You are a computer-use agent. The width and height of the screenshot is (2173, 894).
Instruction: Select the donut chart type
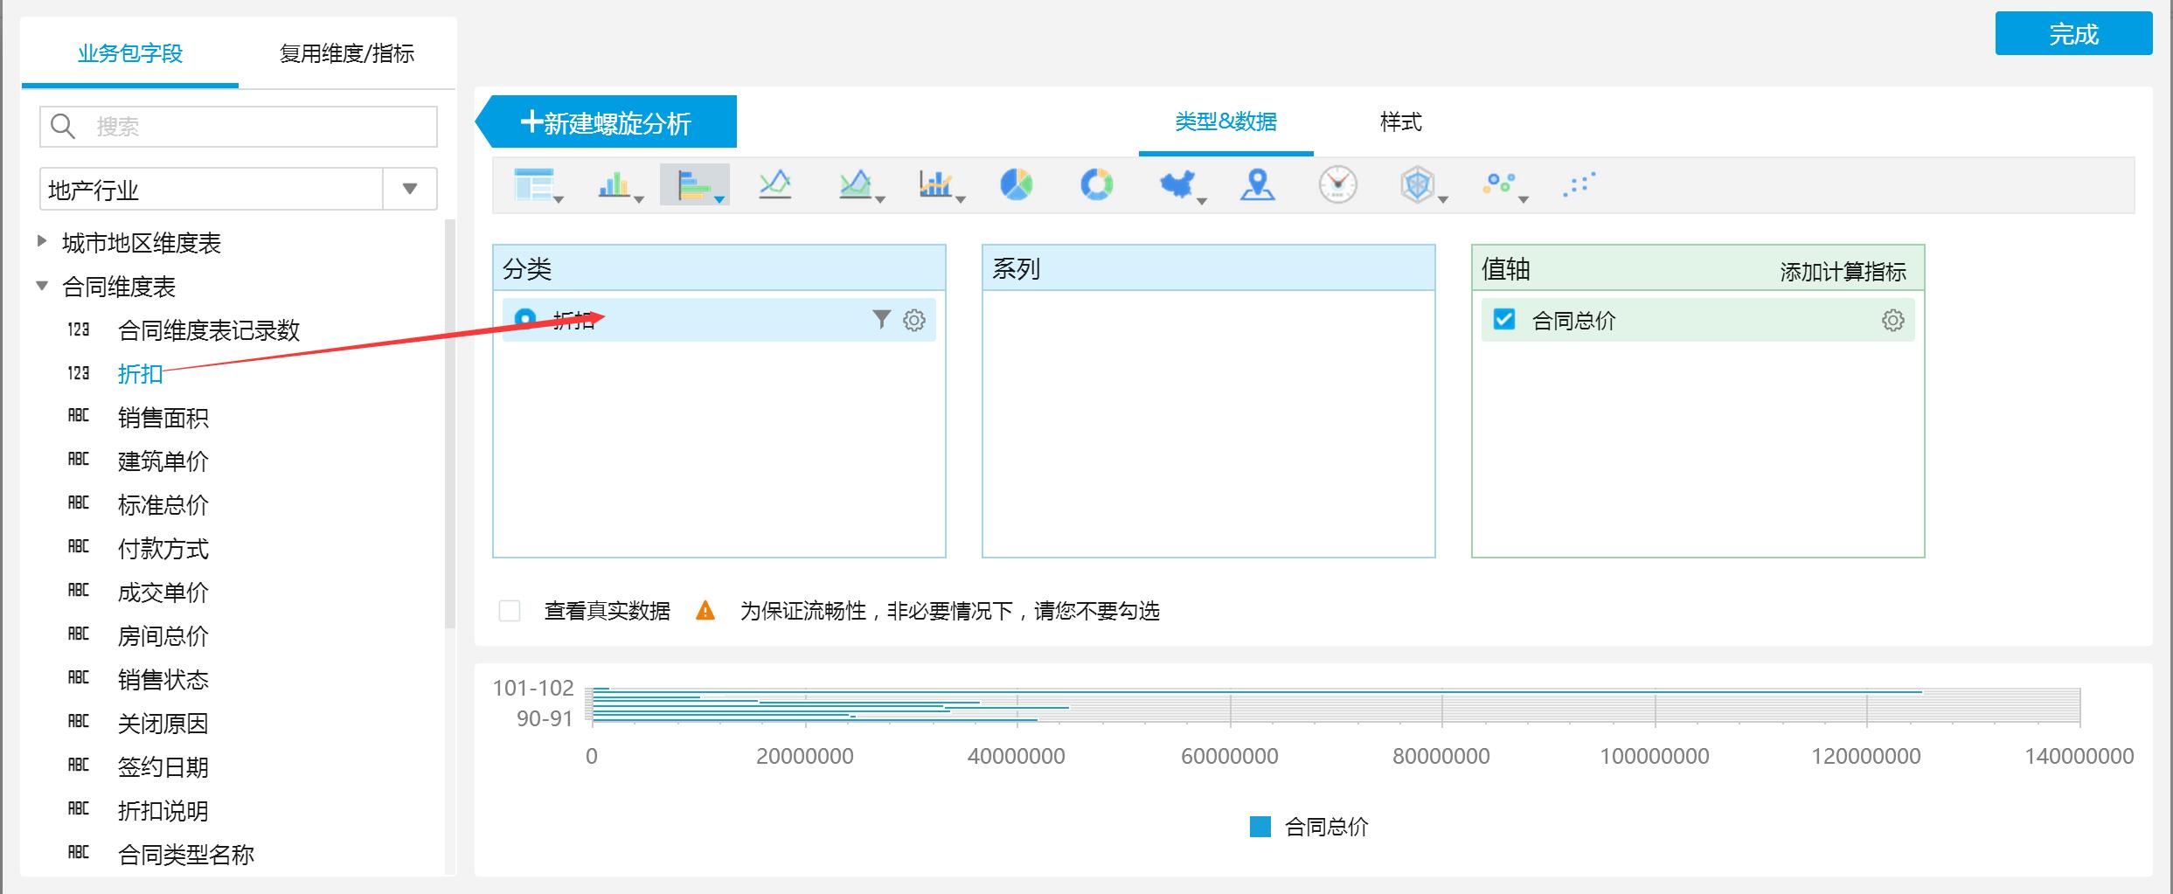(x=1097, y=185)
